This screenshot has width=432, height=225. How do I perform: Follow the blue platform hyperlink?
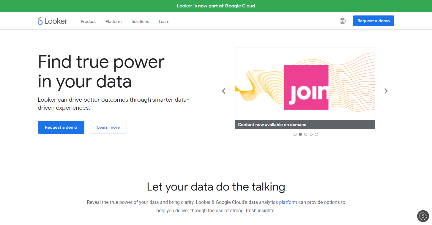coord(288,202)
